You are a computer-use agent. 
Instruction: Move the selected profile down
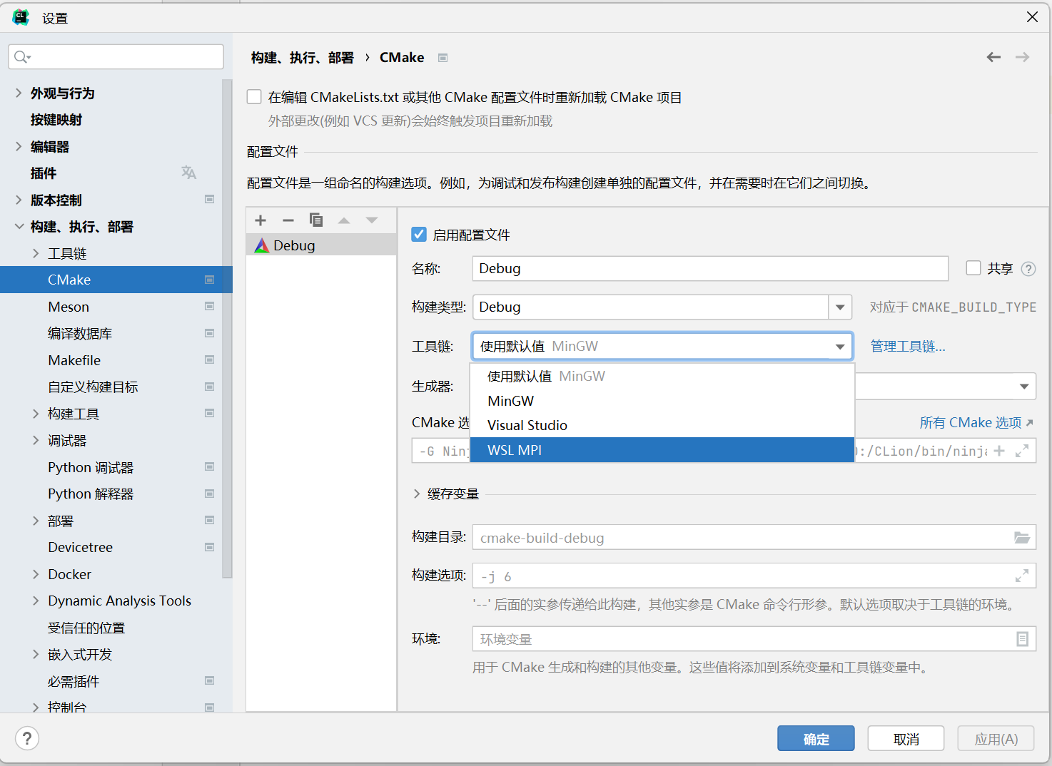pos(372,220)
